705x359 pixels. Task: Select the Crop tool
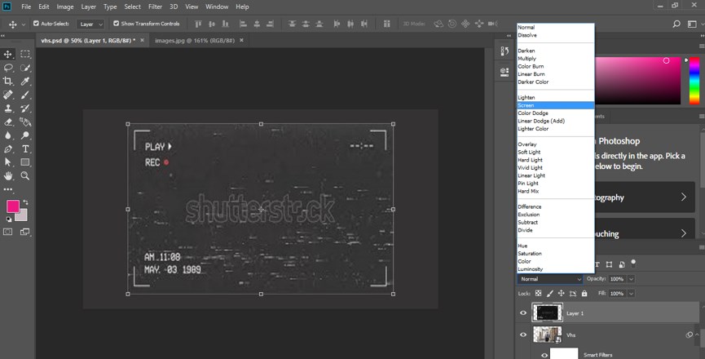click(x=8, y=82)
